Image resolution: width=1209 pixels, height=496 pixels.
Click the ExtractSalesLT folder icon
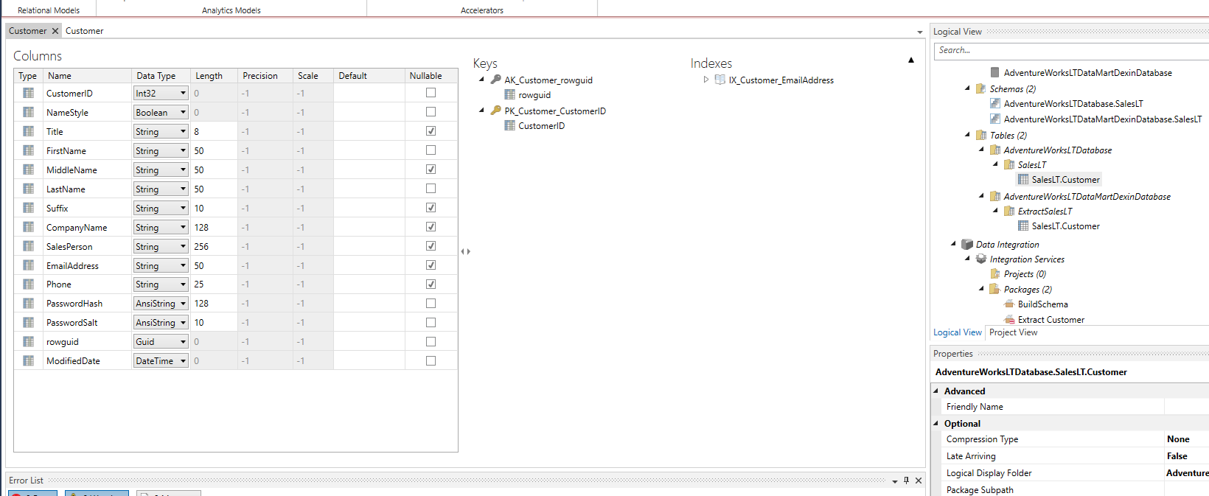[1009, 211]
